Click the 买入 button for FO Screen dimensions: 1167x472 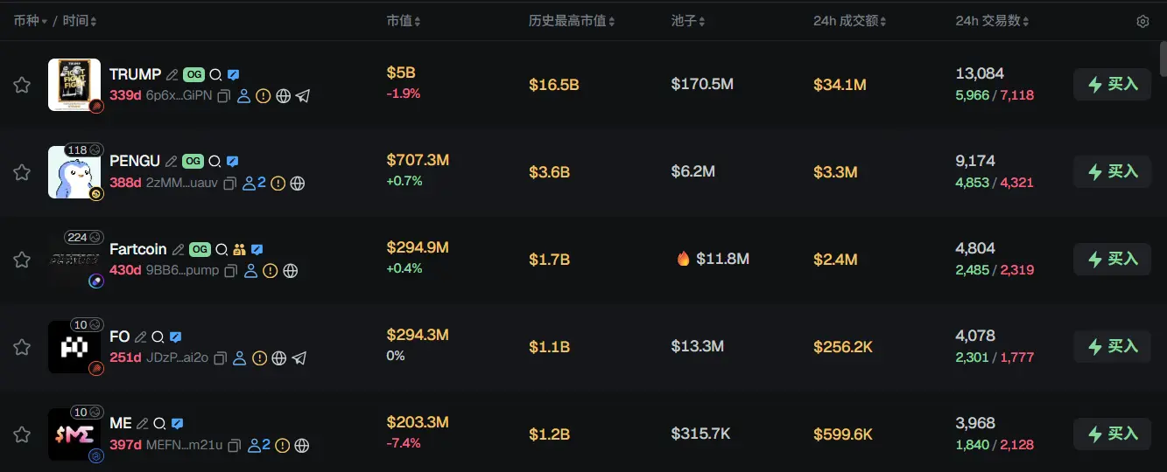(x=1112, y=347)
